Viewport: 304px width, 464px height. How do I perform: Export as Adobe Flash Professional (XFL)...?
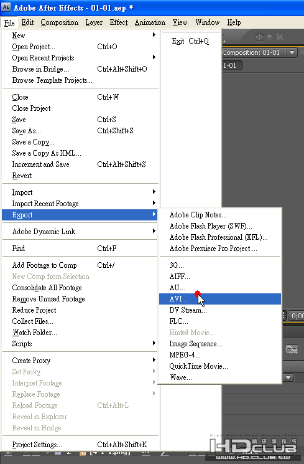click(220, 237)
